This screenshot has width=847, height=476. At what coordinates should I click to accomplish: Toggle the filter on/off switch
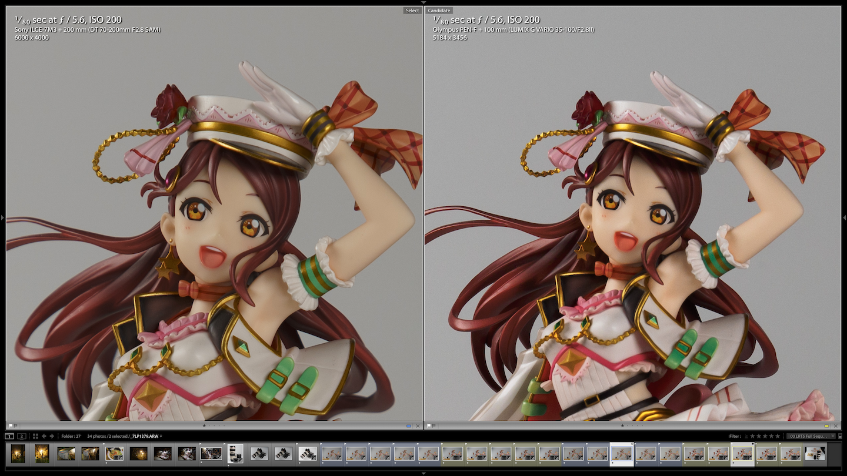tap(840, 436)
